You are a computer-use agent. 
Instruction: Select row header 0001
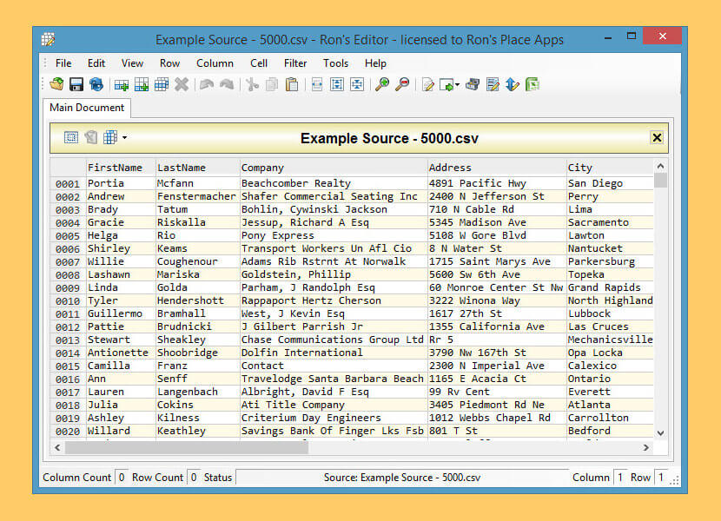(68, 183)
